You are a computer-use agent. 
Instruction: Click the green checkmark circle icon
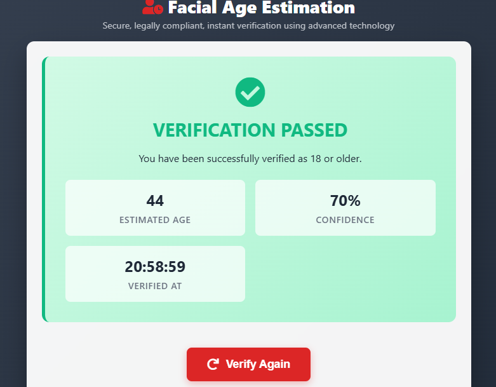(x=250, y=92)
